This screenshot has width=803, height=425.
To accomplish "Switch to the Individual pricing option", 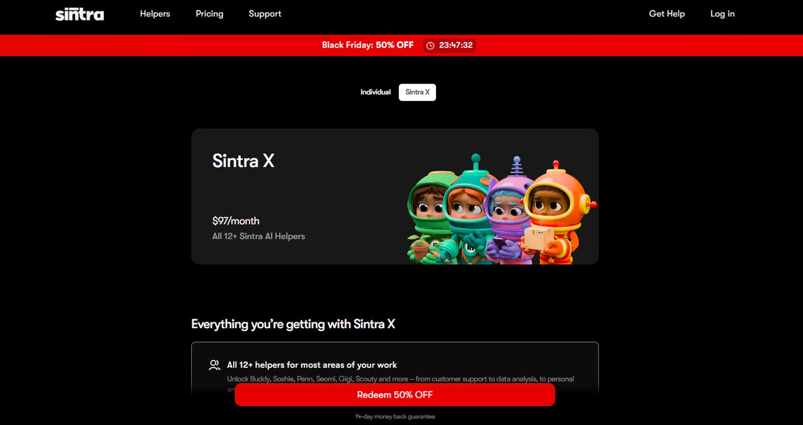I will click(x=375, y=92).
